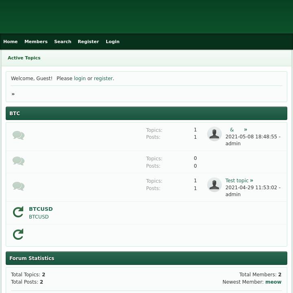Click the second forum's speech bubble icon
Image resolution: width=293 pixels, height=293 pixels.
tap(18, 161)
